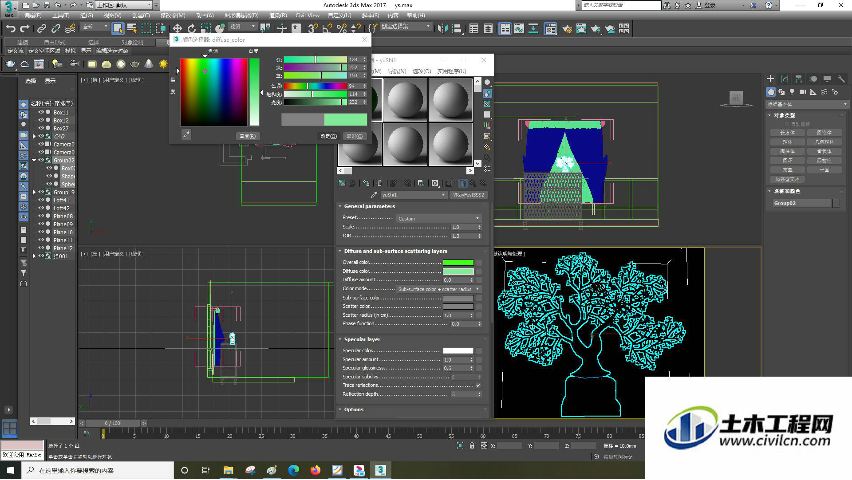Hide Plane08 with its eye icon
The height and width of the screenshot is (480, 852).
tap(41, 216)
